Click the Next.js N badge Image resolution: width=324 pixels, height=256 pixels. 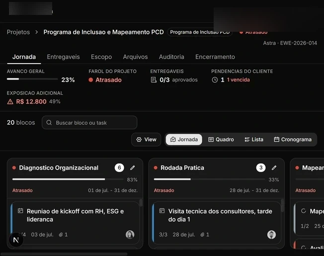click(16, 240)
